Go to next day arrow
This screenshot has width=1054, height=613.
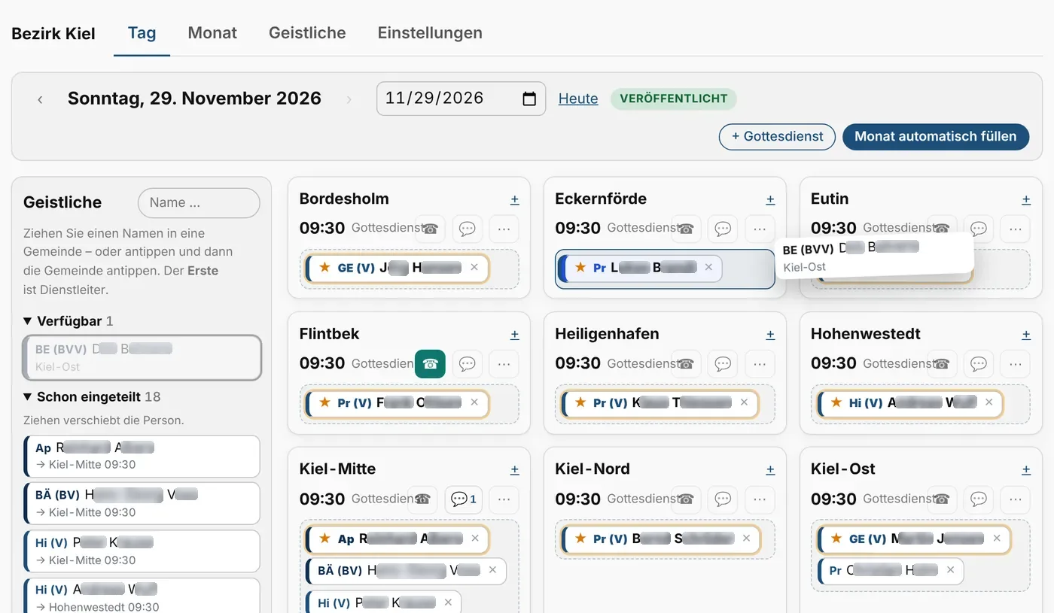(x=349, y=99)
